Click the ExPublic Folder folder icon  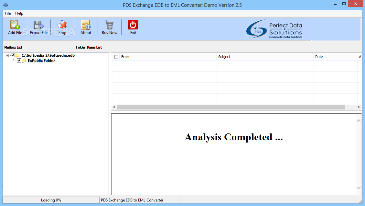pos(24,61)
